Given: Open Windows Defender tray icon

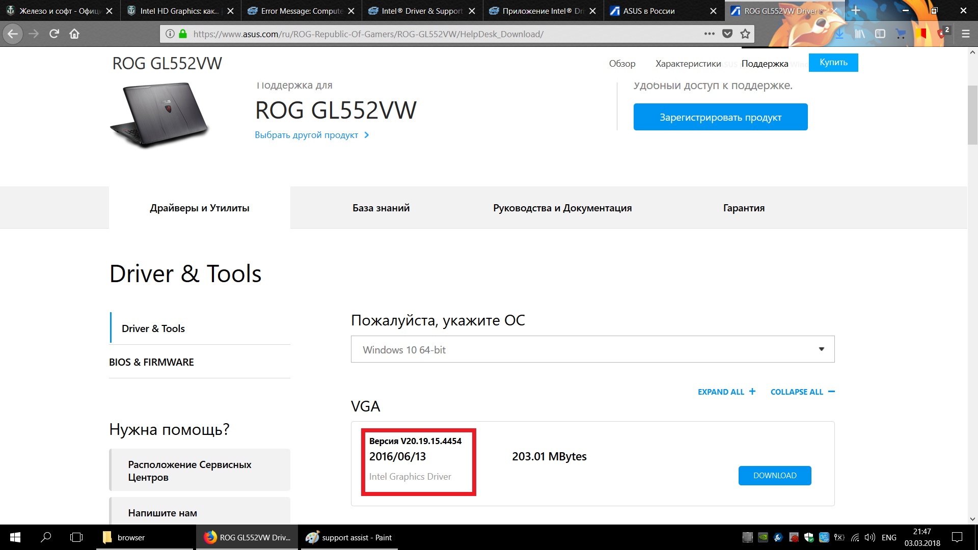Looking at the screenshot, I should (x=809, y=537).
